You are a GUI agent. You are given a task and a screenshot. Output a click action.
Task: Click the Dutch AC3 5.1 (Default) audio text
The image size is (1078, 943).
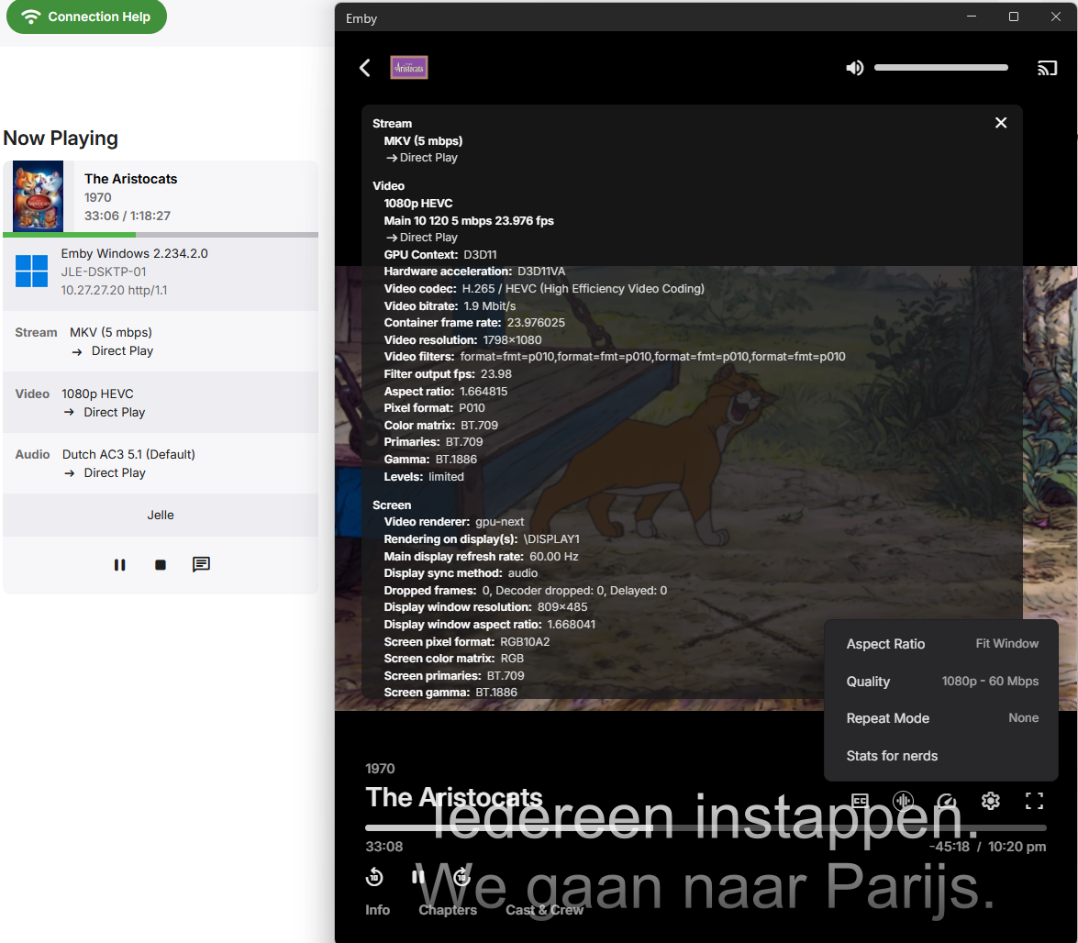pos(128,454)
